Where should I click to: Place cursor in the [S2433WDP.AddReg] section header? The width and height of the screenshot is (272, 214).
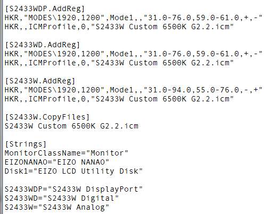point(45,8)
